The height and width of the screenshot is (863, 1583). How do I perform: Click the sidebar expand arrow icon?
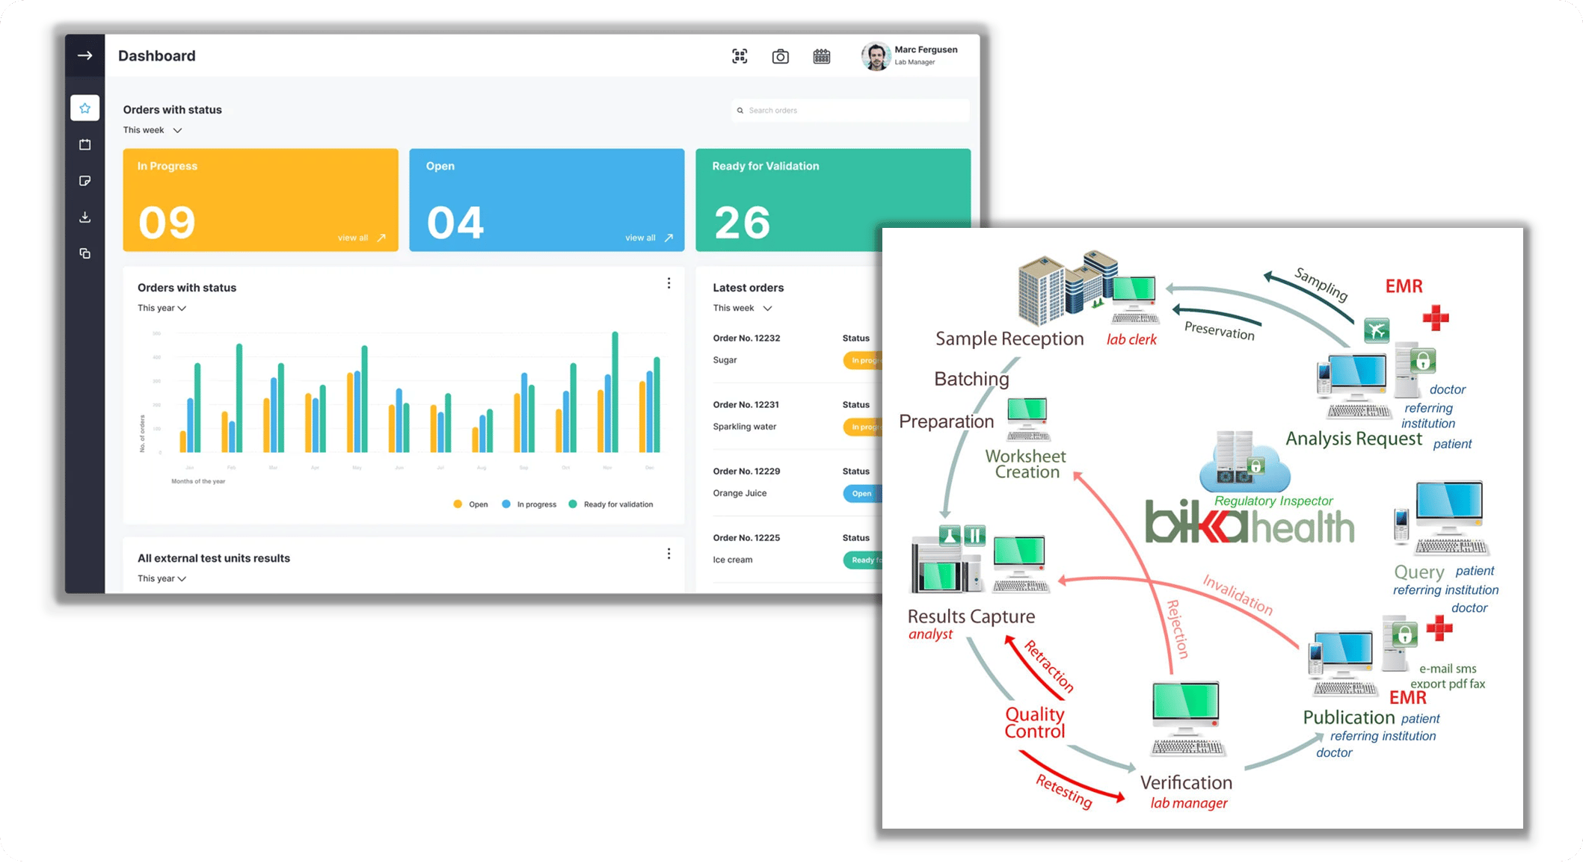pos(84,56)
